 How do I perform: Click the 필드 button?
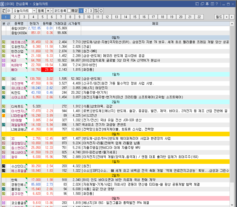tap(219, 17)
